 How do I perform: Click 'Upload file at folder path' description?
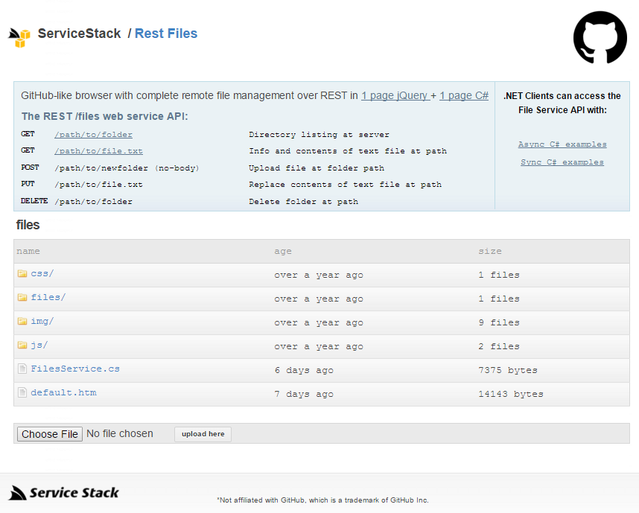click(317, 168)
